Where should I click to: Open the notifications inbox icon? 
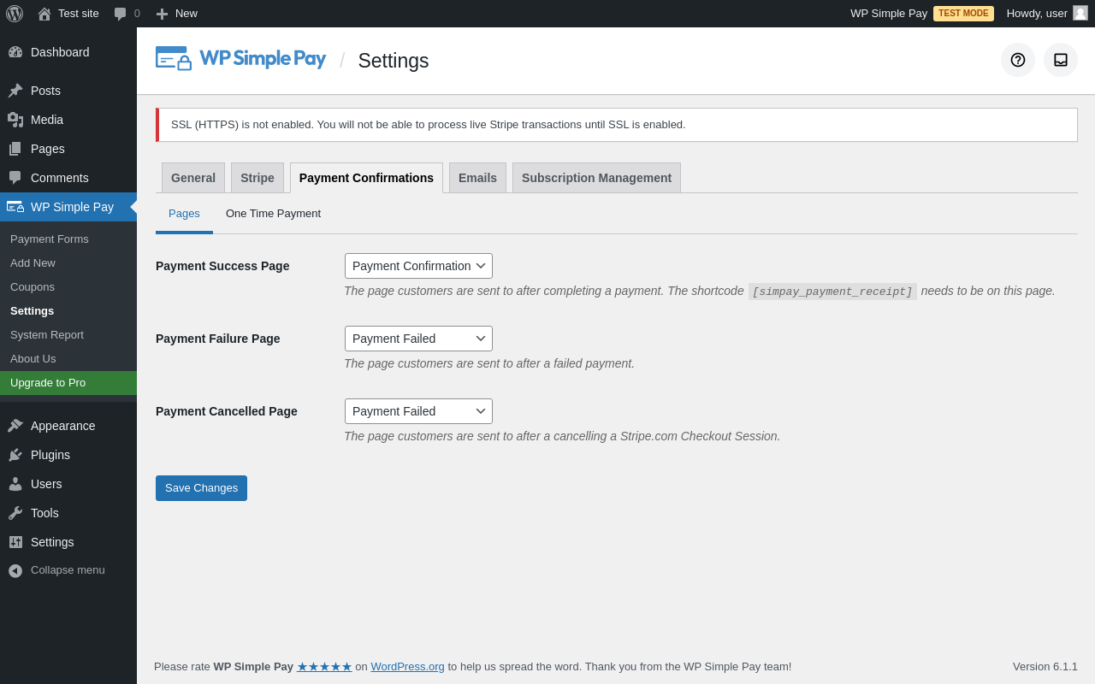click(x=1061, y=60)
